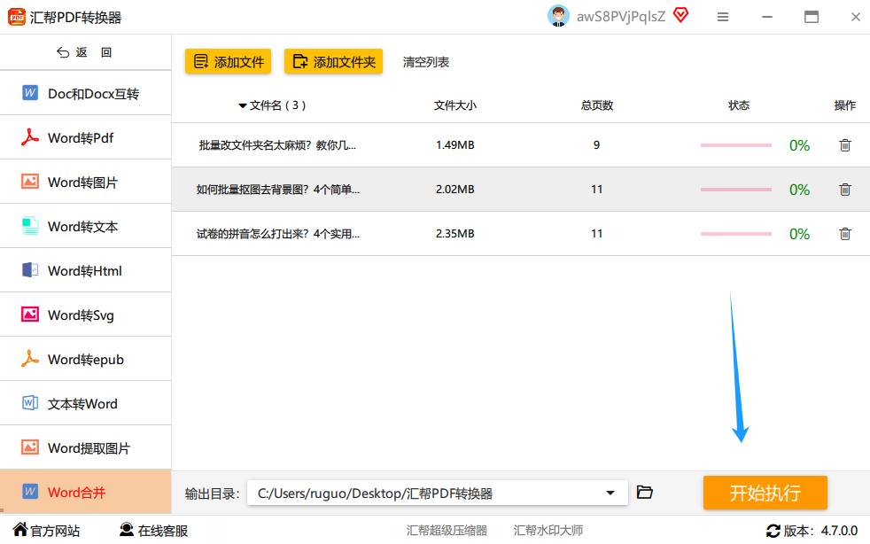Click the version refresh icon
The image size is (870, 544).
(x=773, y=531)
